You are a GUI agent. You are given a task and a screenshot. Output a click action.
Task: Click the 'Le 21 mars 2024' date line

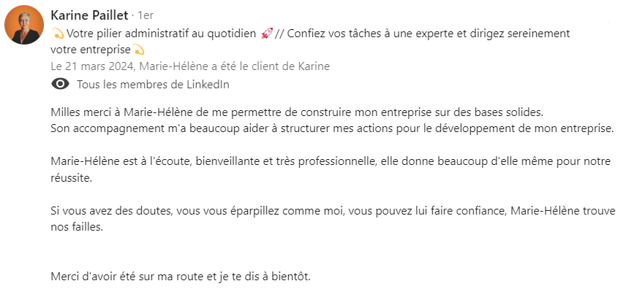click(x=190, y=66)
